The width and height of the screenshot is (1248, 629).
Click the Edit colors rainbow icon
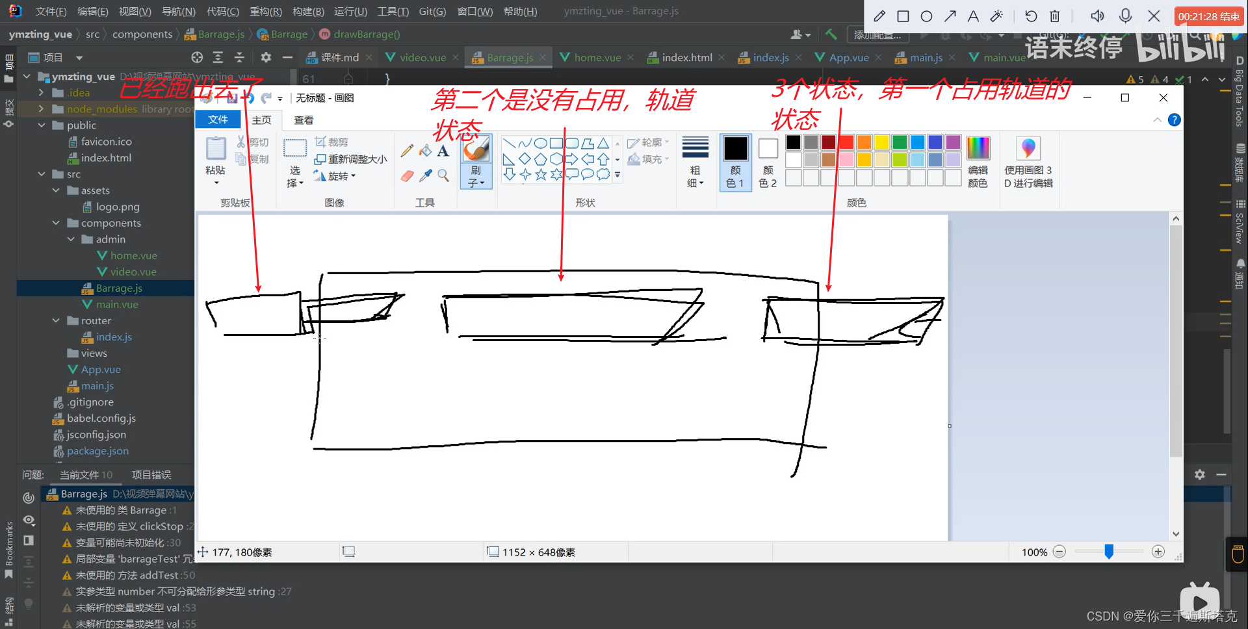coord(978,148)
